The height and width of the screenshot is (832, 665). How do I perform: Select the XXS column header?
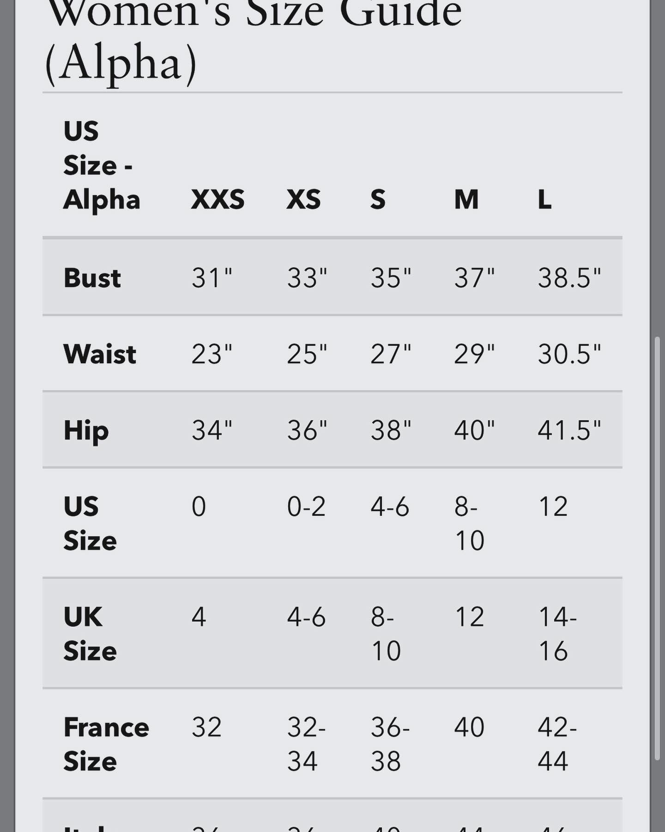click(218, 200)
